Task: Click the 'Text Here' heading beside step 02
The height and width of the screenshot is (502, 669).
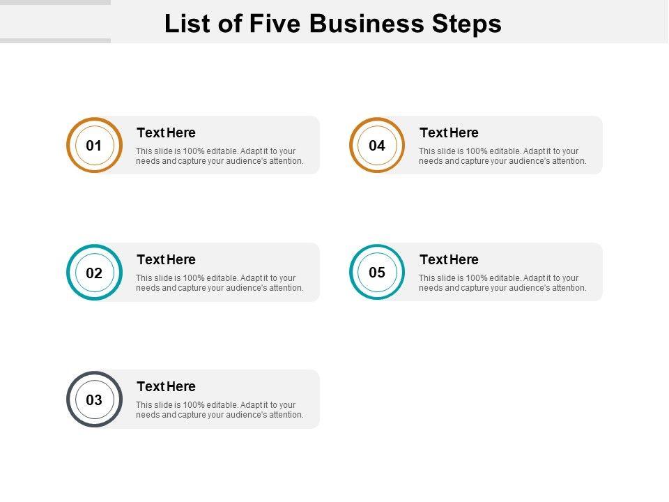Action: 166,259
